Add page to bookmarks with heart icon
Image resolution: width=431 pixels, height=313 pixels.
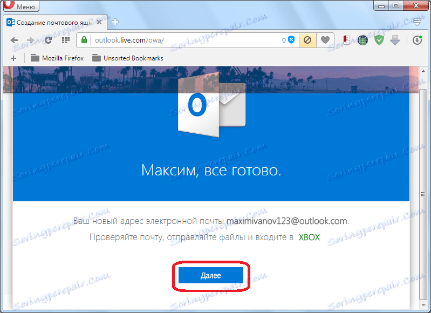pyautogui.click(x=325, y=40)
